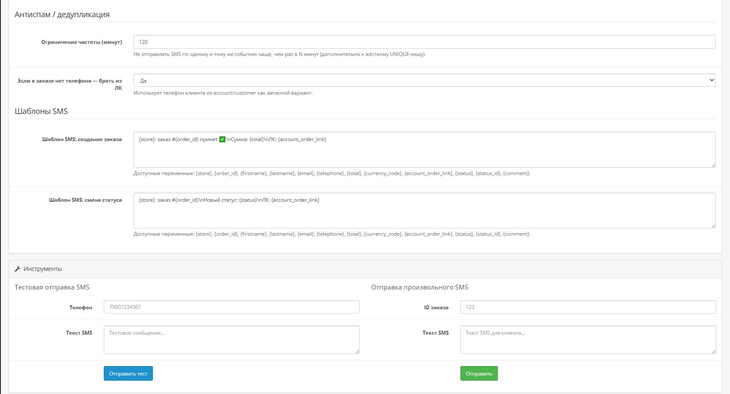This screenshot has height=394, width=730.
Task: Click resize grip on test SMS text area
Action: tap(357, 351)
